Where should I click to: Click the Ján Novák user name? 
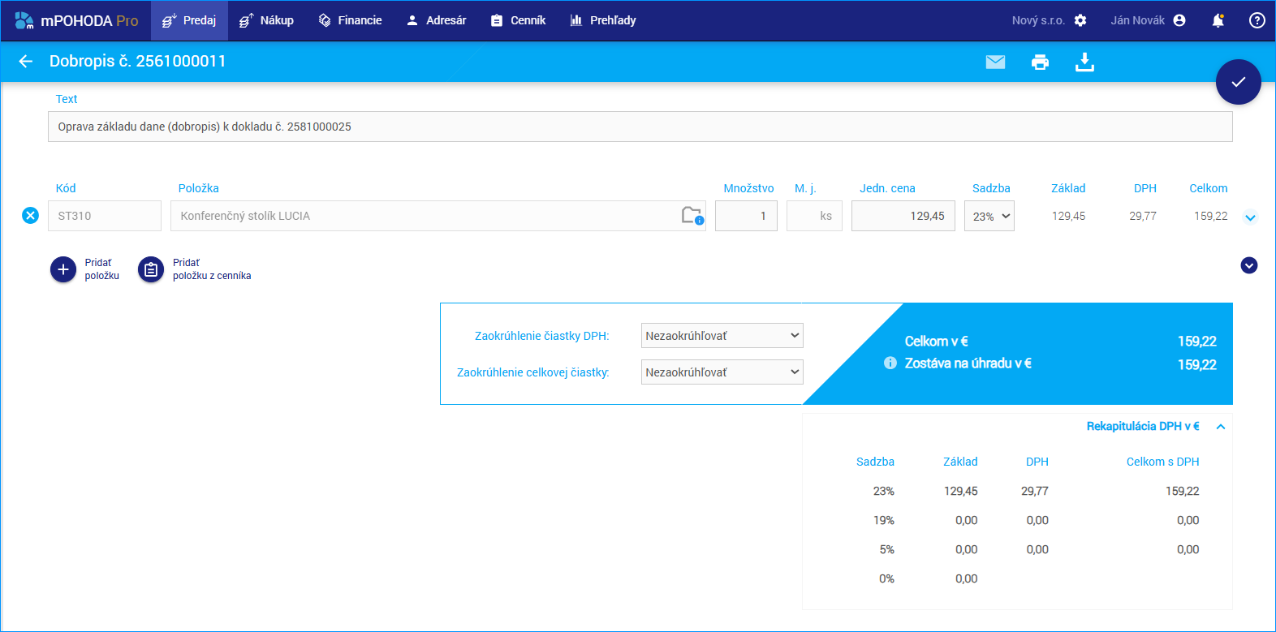(x=1138, y=20)
